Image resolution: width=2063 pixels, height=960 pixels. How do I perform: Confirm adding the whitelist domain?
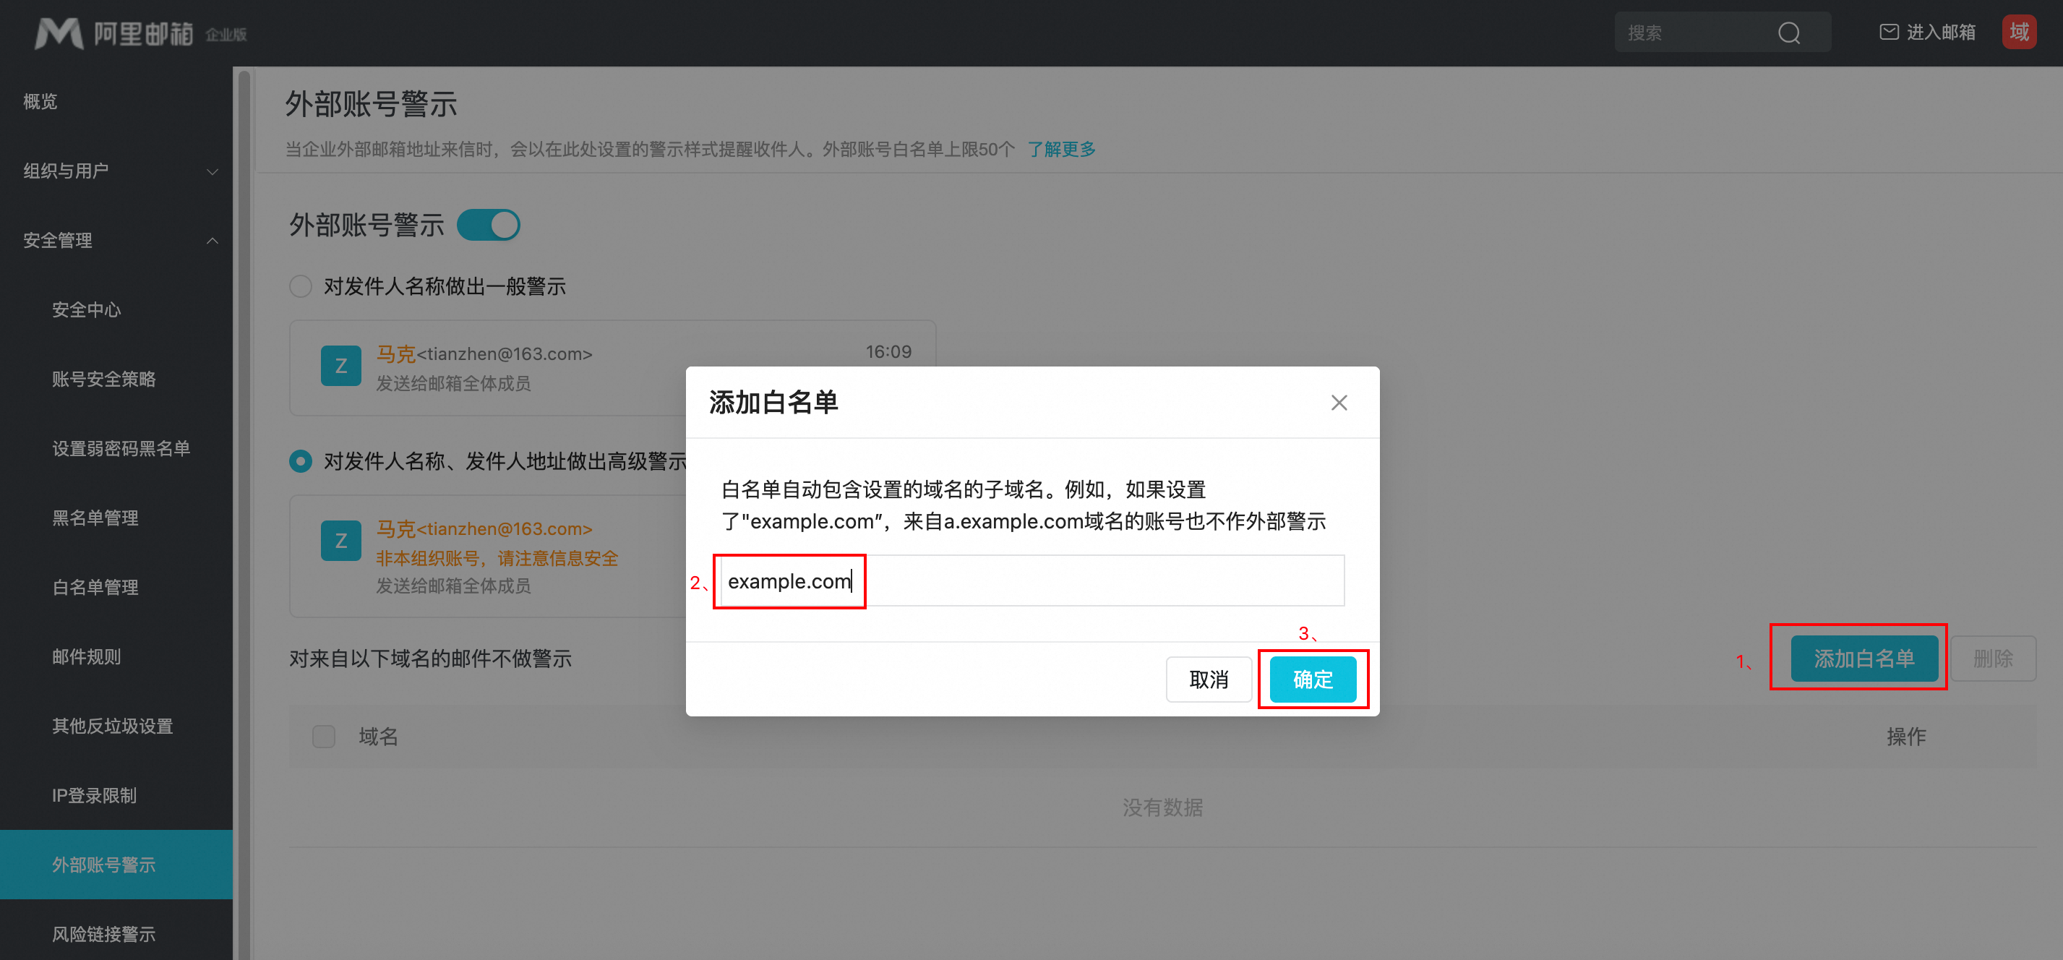(x=1312, y=679)
